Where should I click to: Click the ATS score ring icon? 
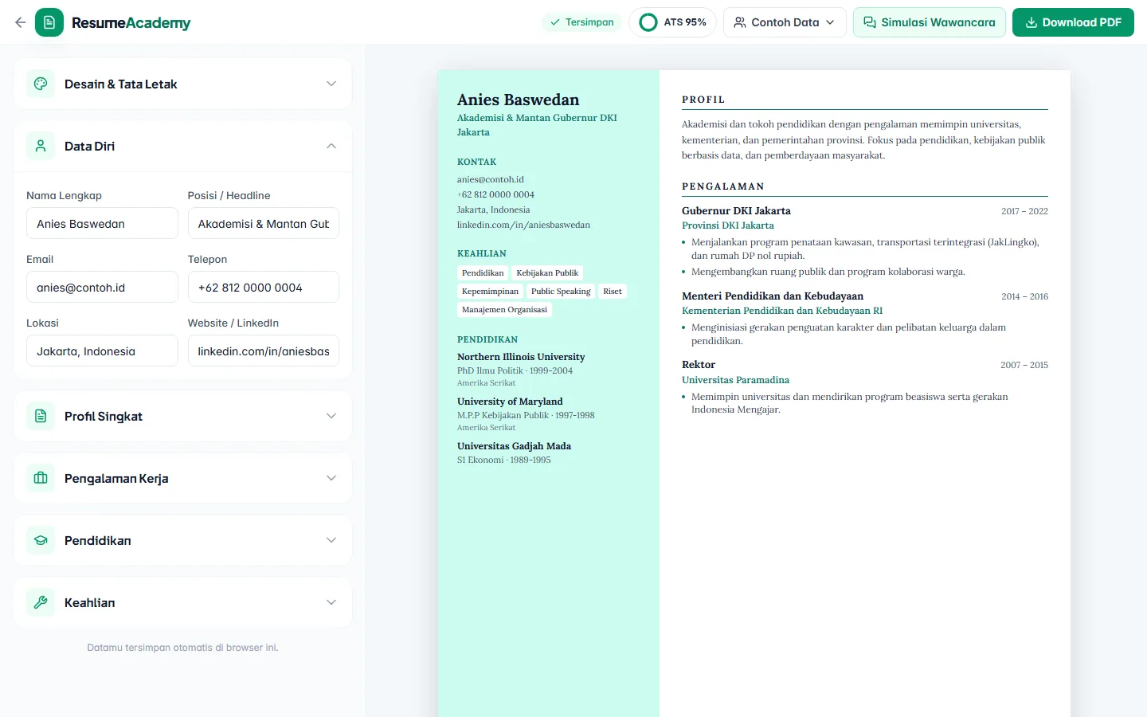[x=648, y=22]
